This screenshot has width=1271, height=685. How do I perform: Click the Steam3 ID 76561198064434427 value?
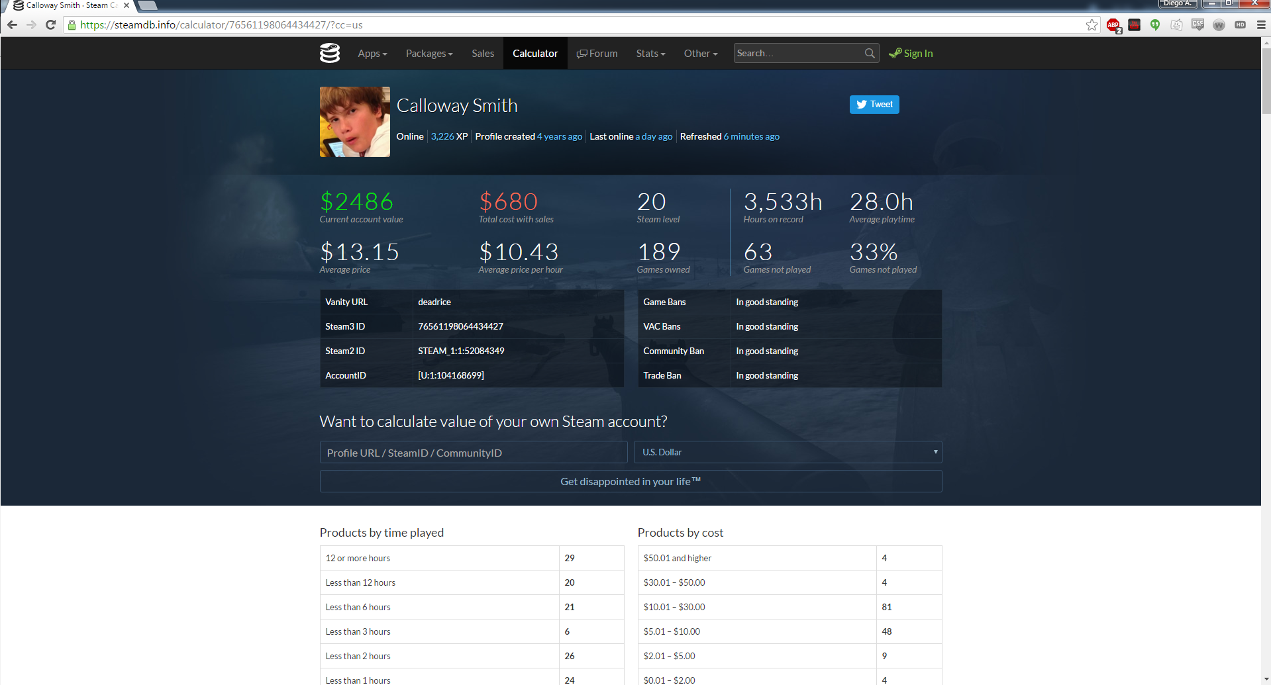coord(460,326)
